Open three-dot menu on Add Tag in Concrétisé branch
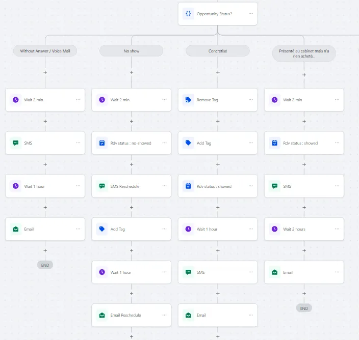This screenshot has height=340, width=359. point(251,143)
